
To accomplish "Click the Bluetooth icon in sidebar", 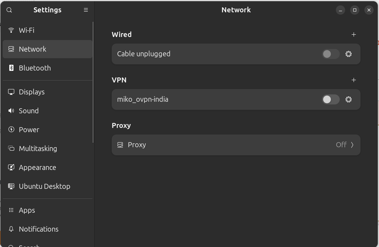I will point(11,68).
